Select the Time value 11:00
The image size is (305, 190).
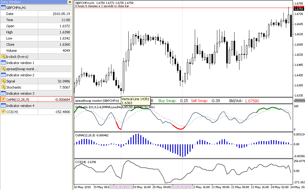click(x=66, y=20)
